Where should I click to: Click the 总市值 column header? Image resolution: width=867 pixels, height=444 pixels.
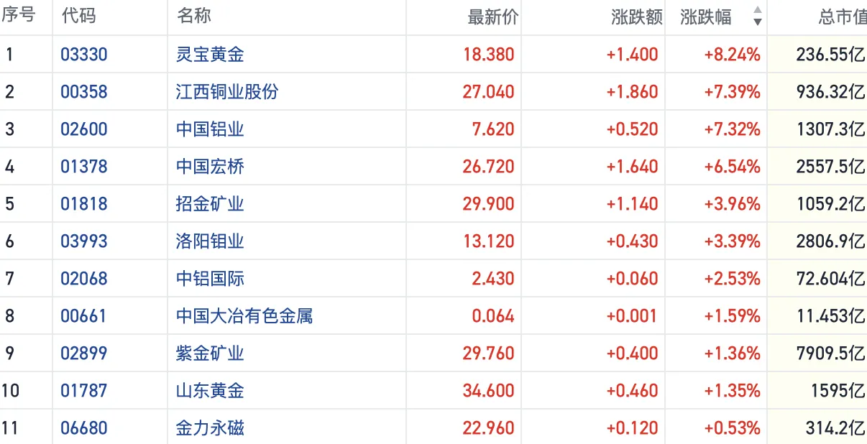click(842, 17)
